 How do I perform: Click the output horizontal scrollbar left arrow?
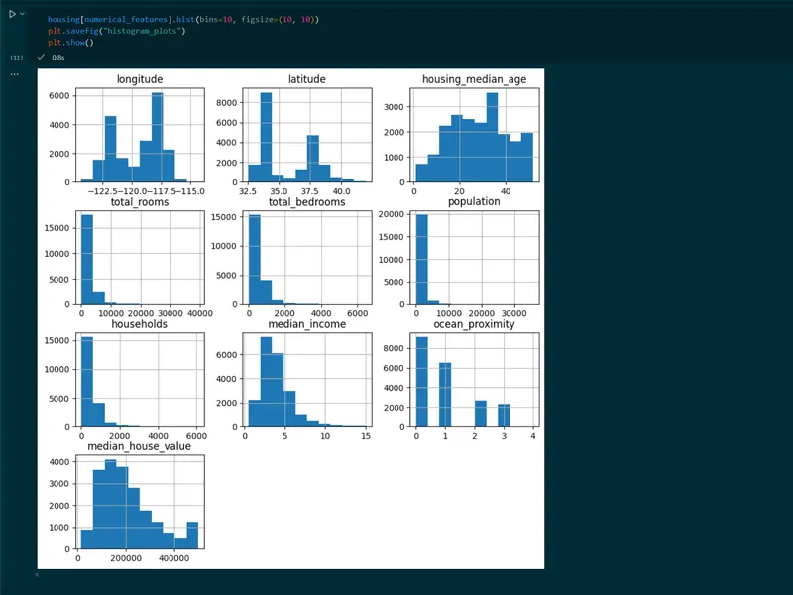point(37,575)
